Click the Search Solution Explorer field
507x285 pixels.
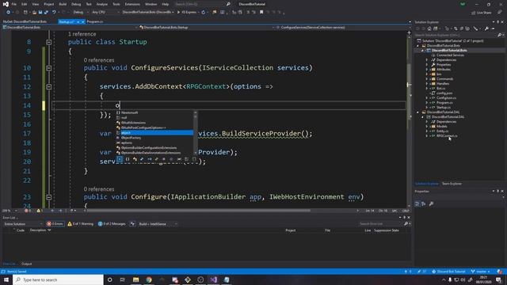(456, 35)
